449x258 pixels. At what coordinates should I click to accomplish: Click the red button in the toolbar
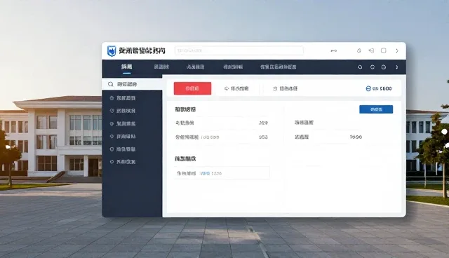(x=192, y=88)
